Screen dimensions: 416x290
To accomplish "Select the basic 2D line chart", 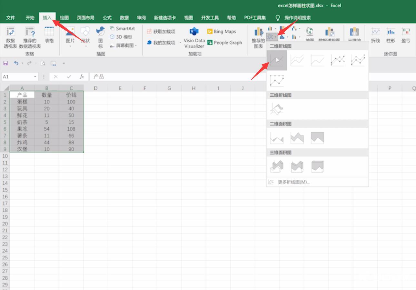I will tap(277, 60).
